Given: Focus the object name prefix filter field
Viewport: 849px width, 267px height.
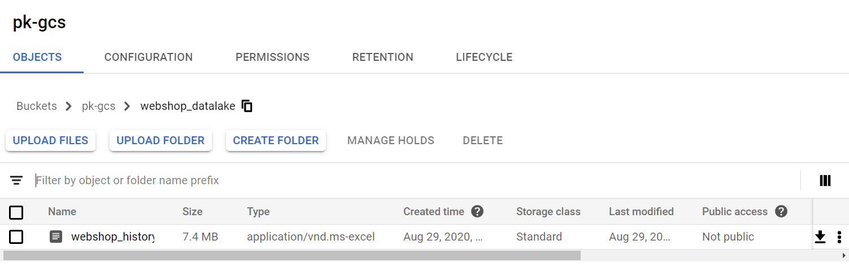Looking at the screenshot, I should pos(415,180).
